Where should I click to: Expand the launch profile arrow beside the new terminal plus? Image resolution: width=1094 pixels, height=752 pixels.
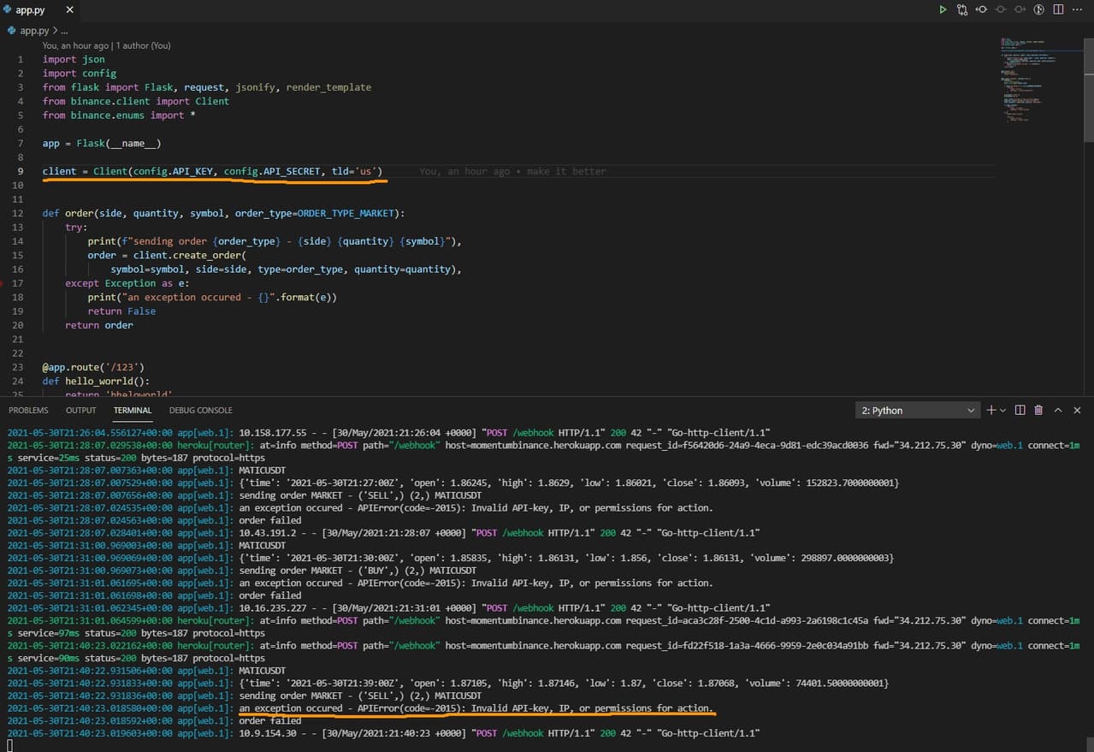1002,411
